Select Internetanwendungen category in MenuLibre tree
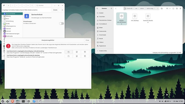 pyautogui.click(x=12, y=34)
